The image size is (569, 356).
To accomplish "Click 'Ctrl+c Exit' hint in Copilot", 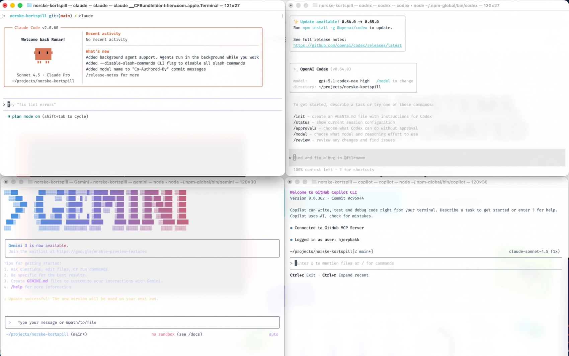I will 303,275.
